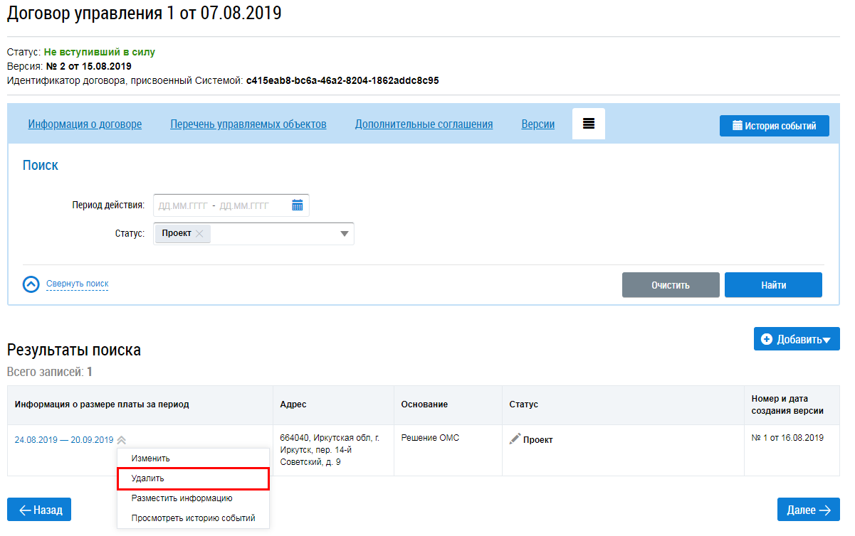Screen dimensions: 855x536
Task: Switch to Информация о договоре tab
Action: click(85, 124)
